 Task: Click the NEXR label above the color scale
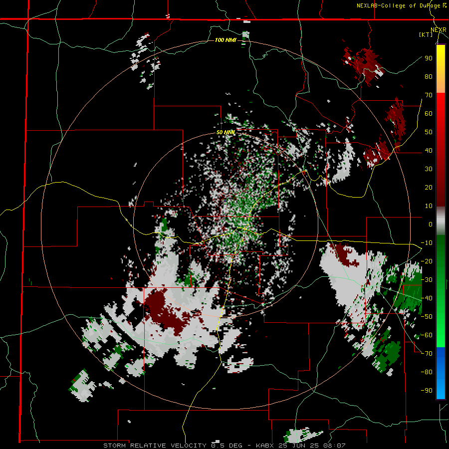[x=439, y=30]
